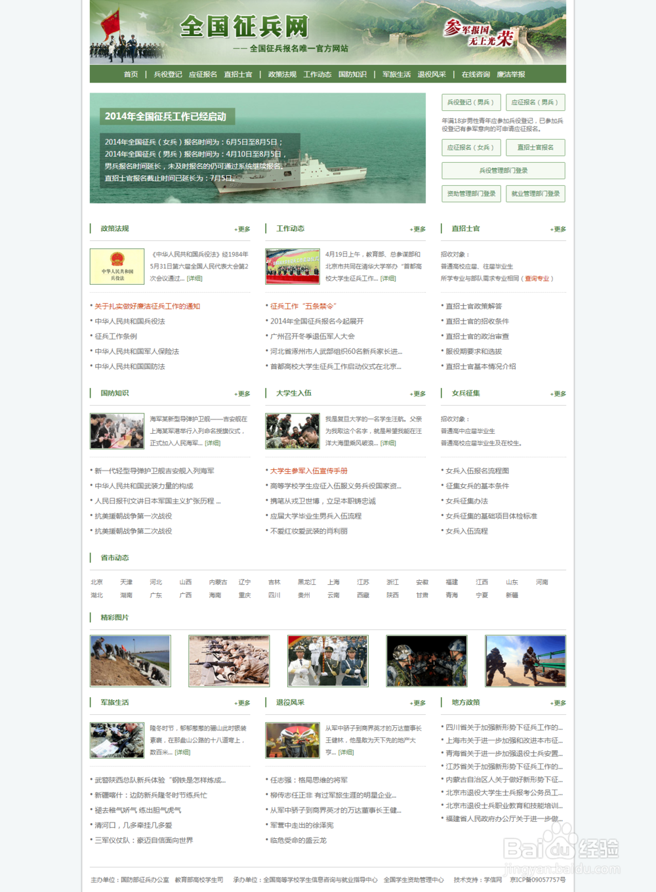This screenshot has height=892, width=656.
Task: Open the first 精彩图片 riverside photo
Action: point(131,661)
